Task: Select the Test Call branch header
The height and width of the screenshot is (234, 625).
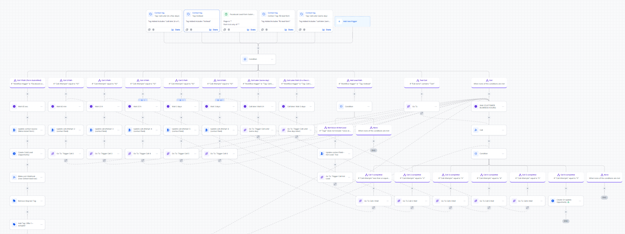Action: [x=422, y=82]
